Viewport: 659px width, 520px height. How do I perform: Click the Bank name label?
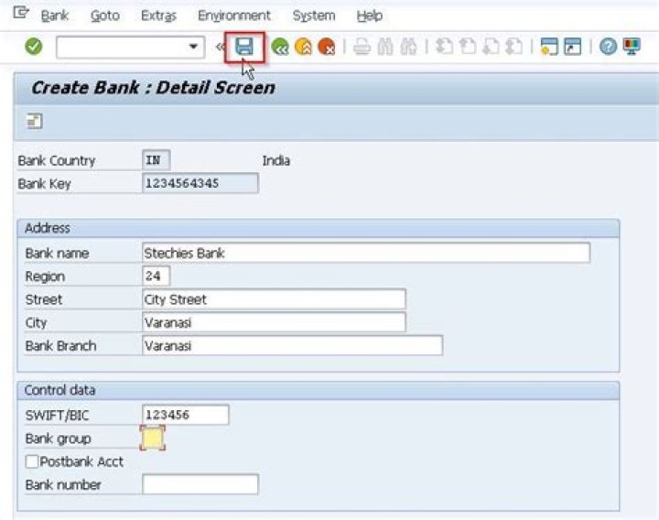pos(57,254)
